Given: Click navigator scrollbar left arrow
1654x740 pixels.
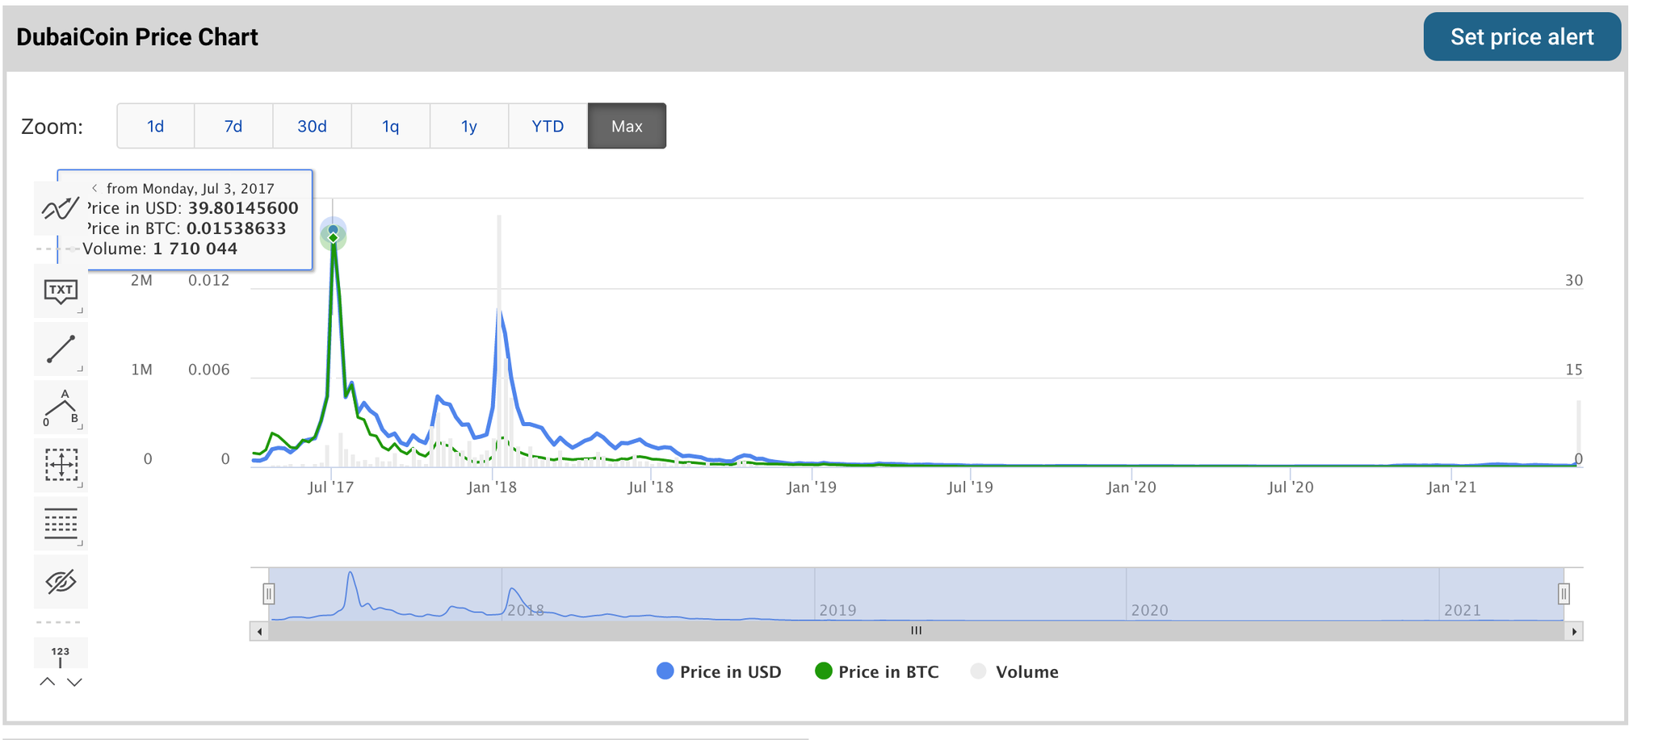Looking at the screenshot, I should [259, 631].
